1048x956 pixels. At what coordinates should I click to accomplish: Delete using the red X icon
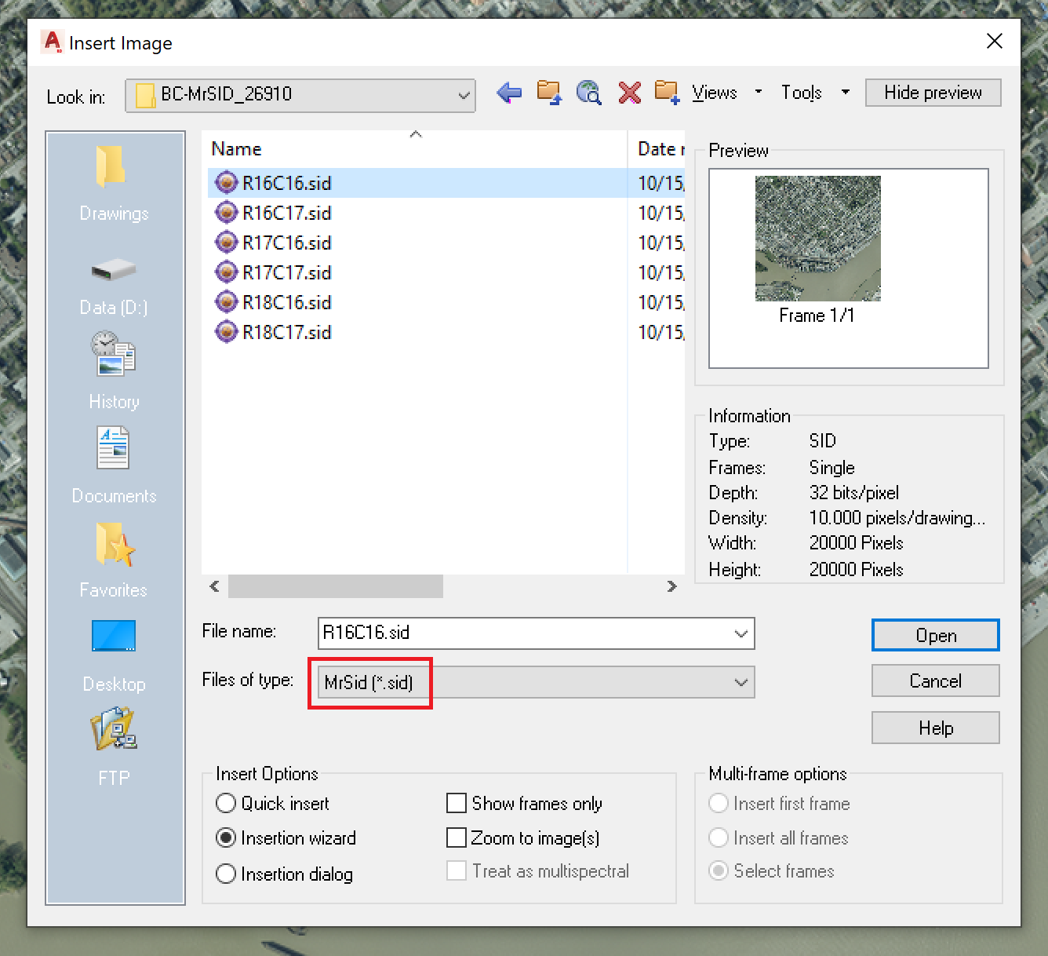pyautogui.click(x=629, y=93)
